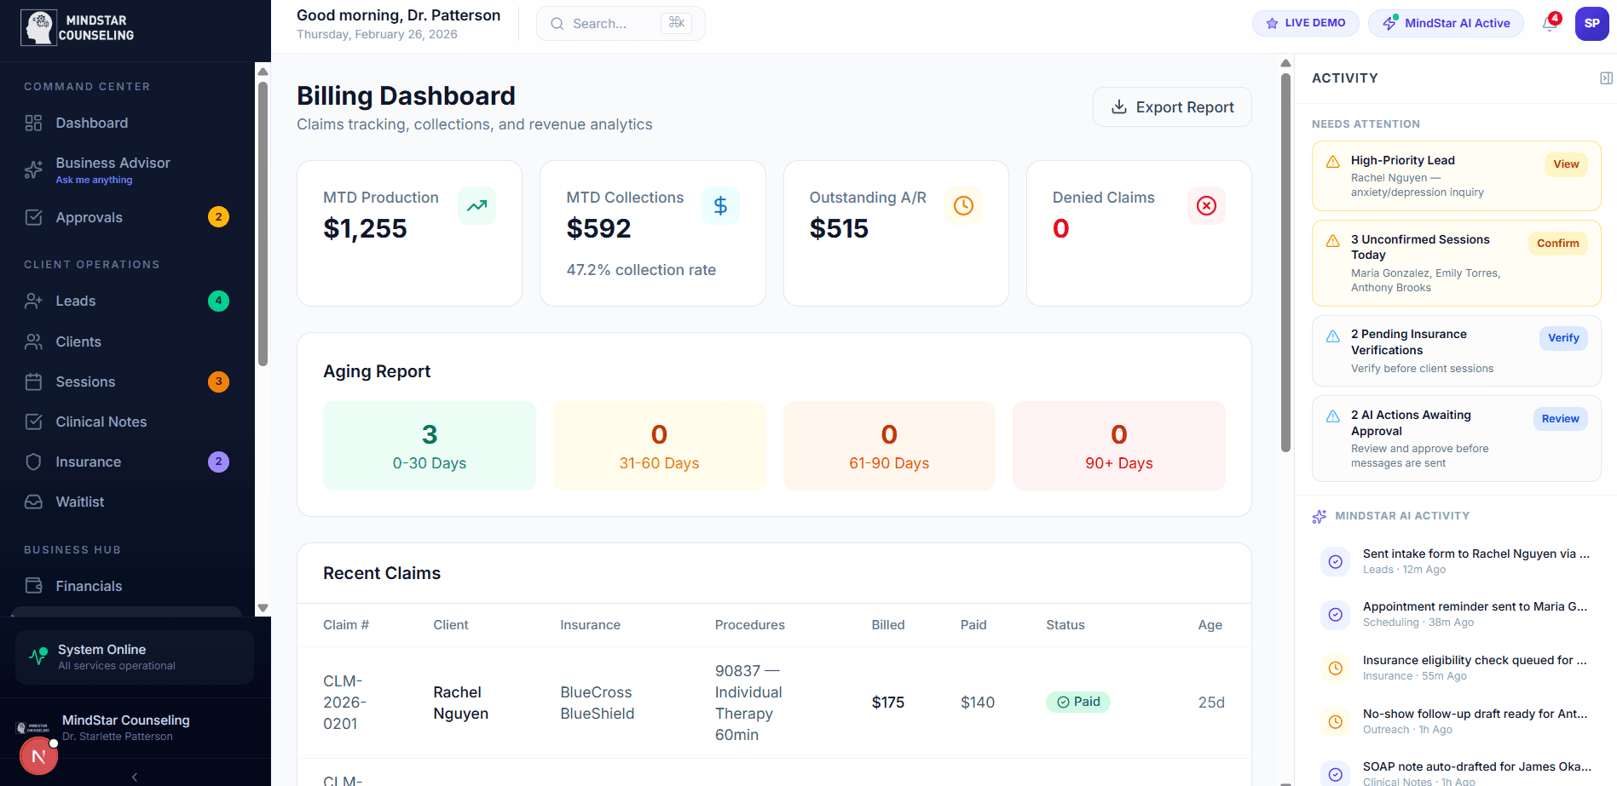Toggle the MindStar AI Active status
Viewport: 1617px width, 786px height.
pos(1445,23)
